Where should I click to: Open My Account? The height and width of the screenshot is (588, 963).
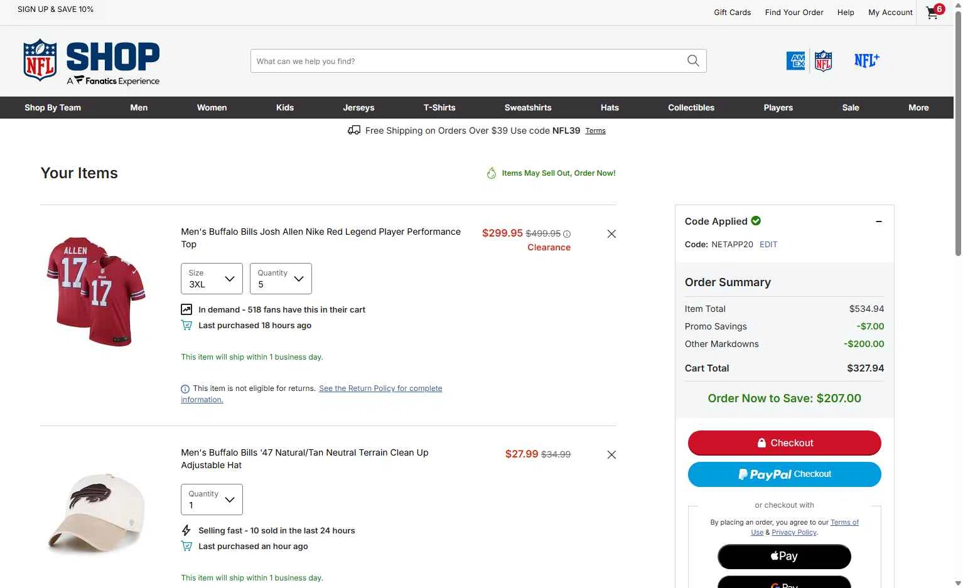point(890,13)
